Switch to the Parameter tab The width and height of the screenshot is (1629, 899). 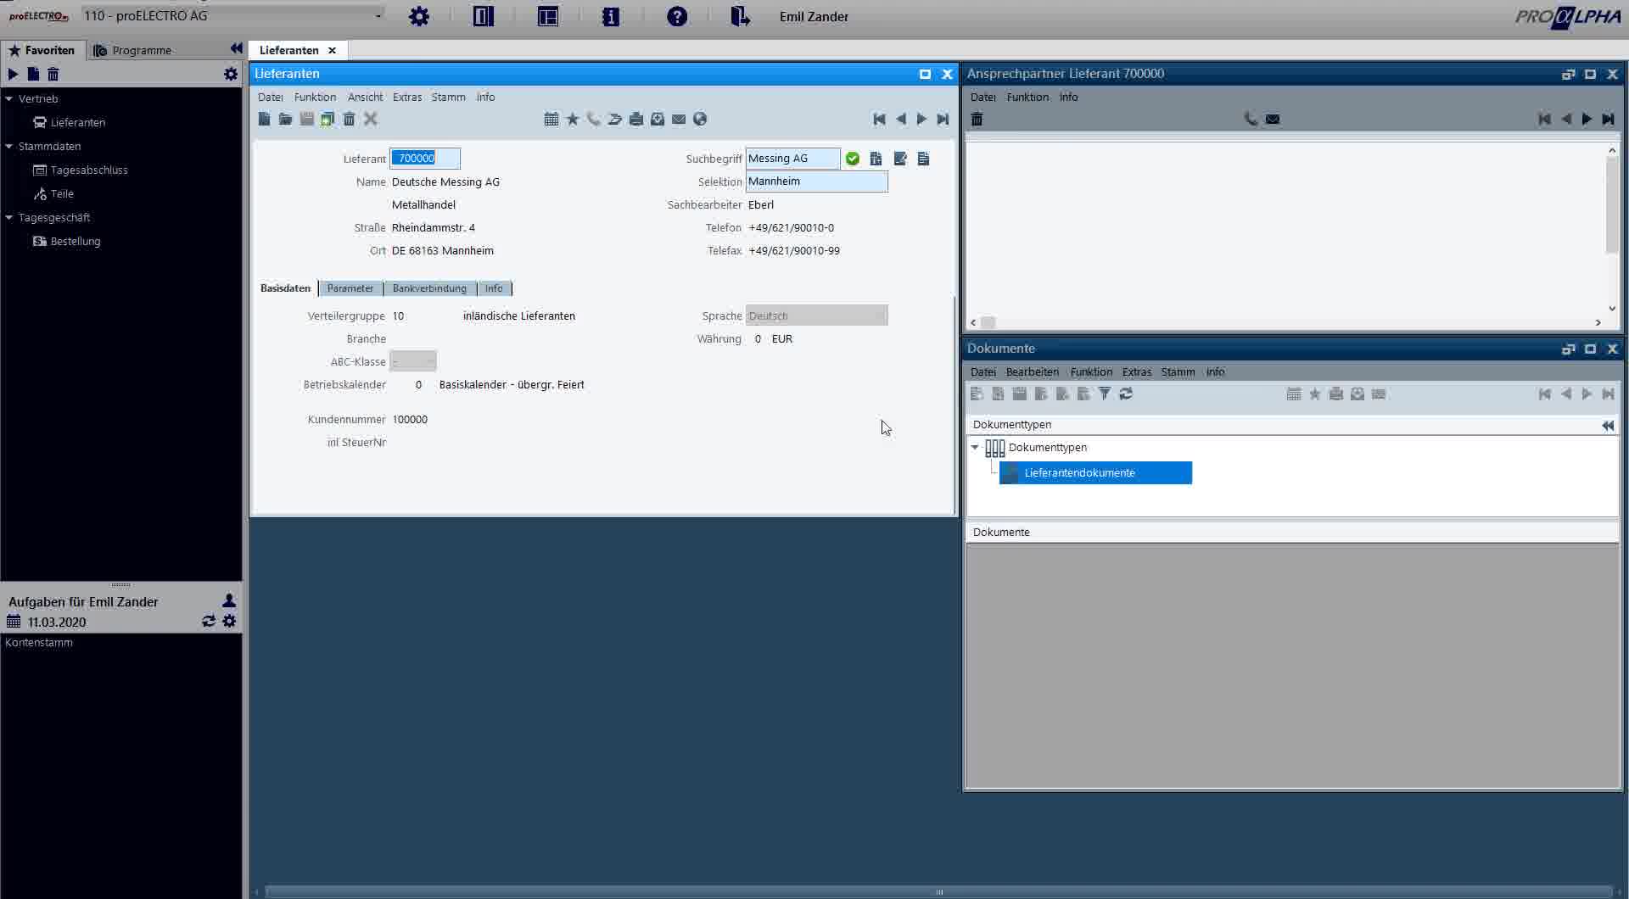tap(350, 288)
